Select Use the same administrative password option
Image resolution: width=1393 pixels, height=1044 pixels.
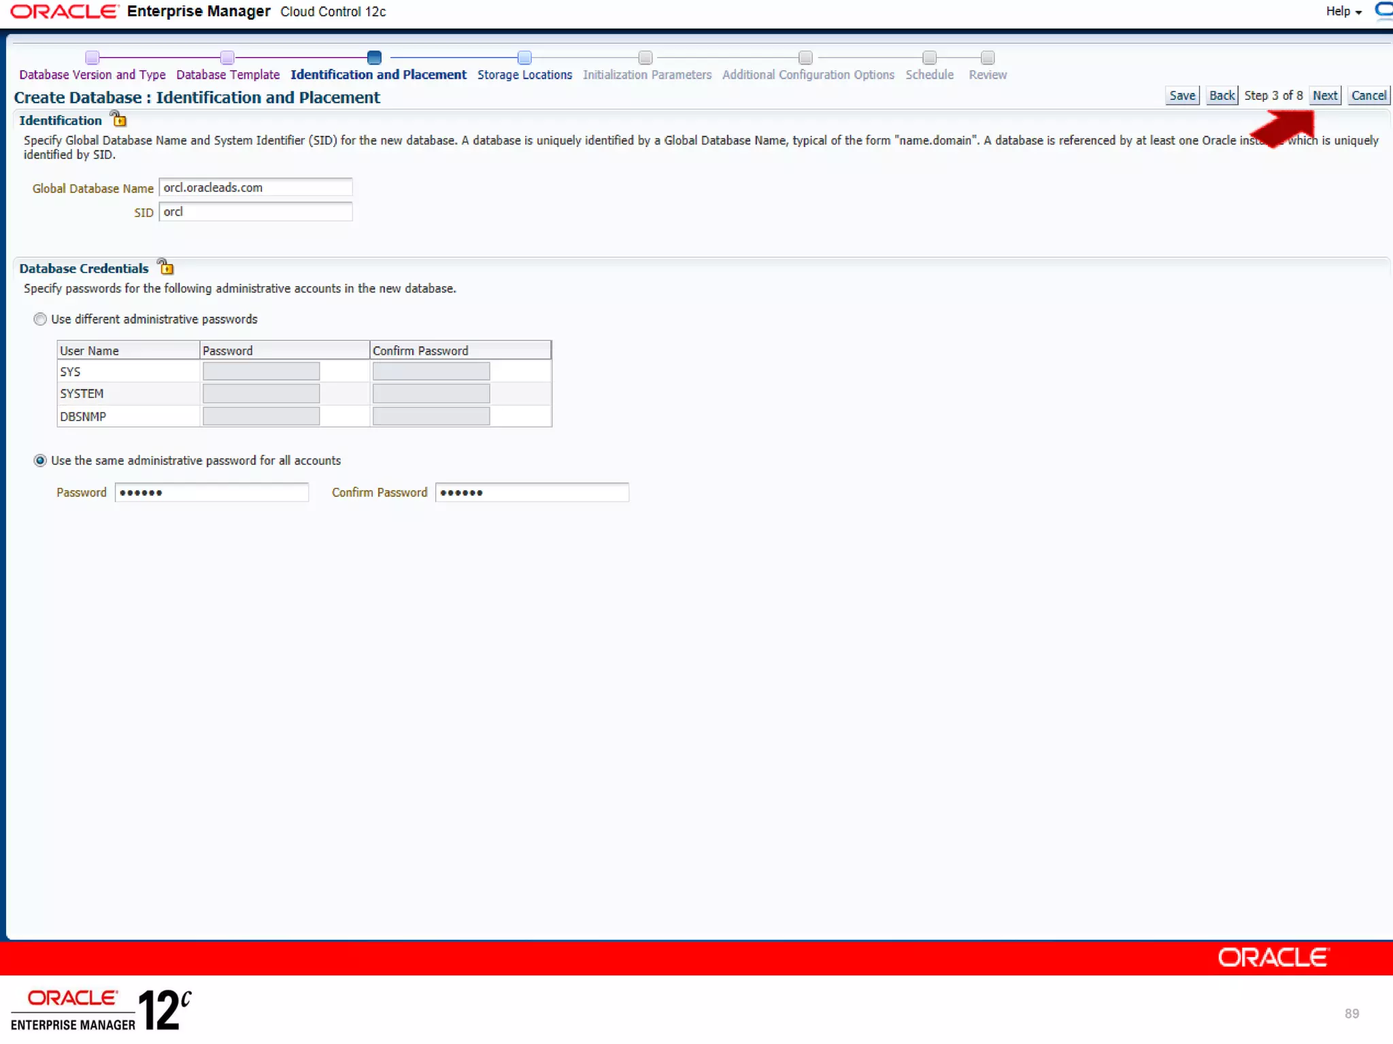40,460
